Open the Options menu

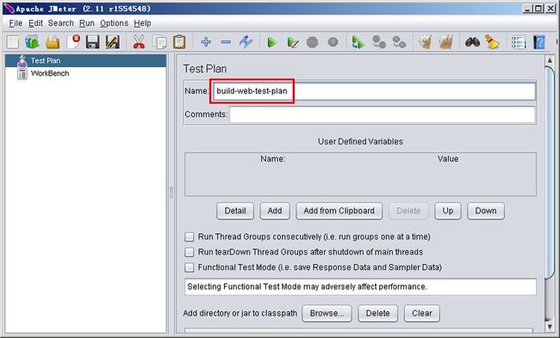(x=114, y=23)
